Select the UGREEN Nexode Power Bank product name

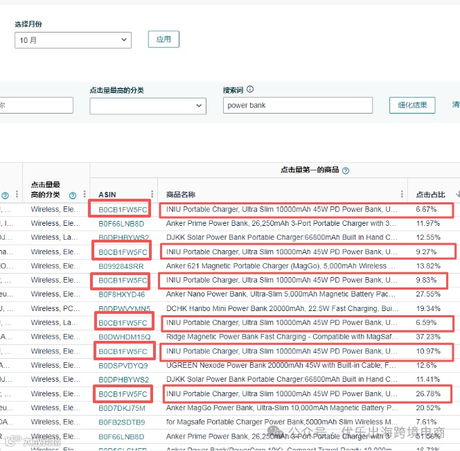(281, 365)
